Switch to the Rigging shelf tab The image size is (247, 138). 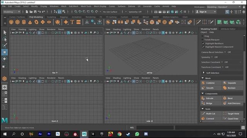pyautogui.click(x=64, y=17)
